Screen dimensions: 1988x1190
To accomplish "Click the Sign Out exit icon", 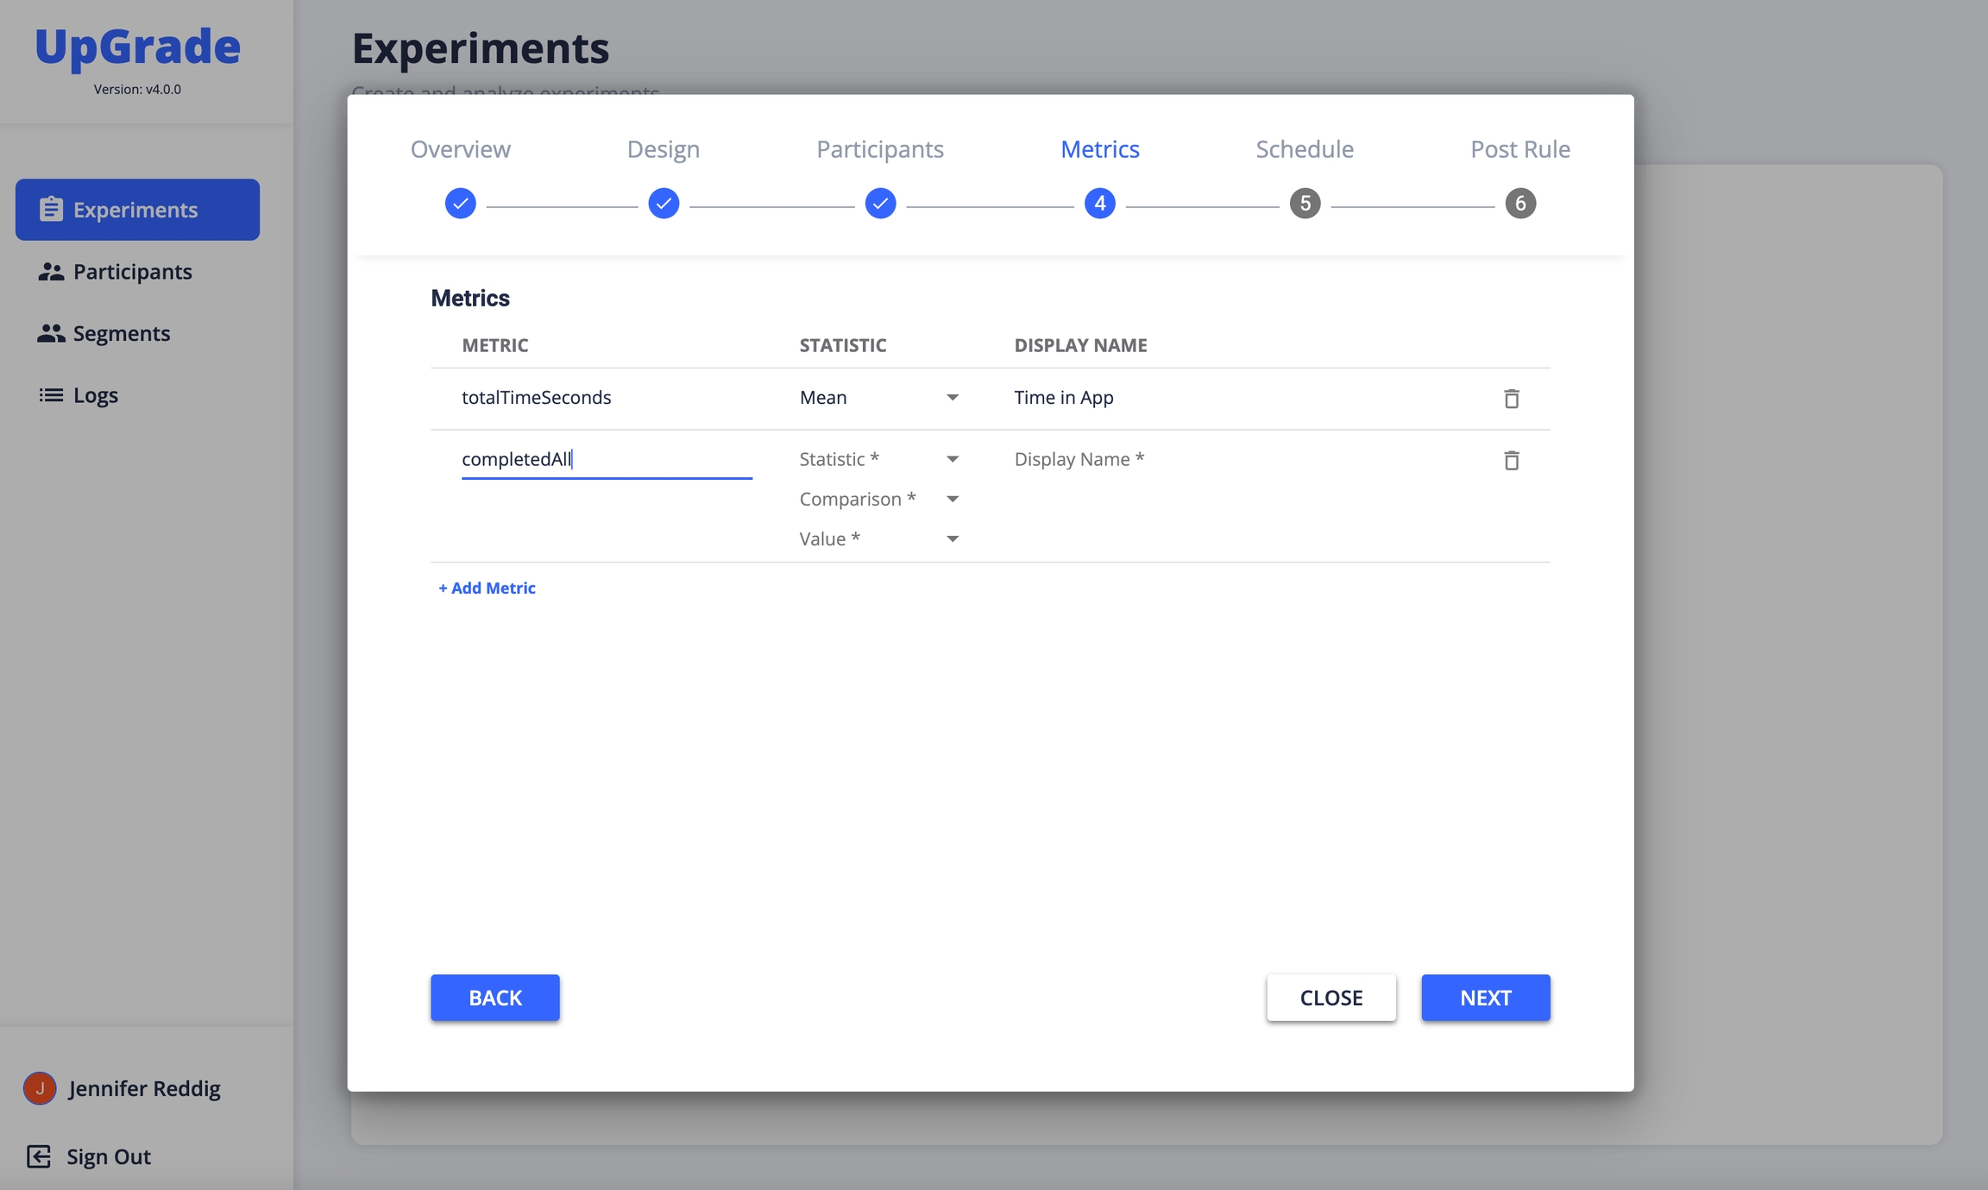I will click(x=39, y=1156).
